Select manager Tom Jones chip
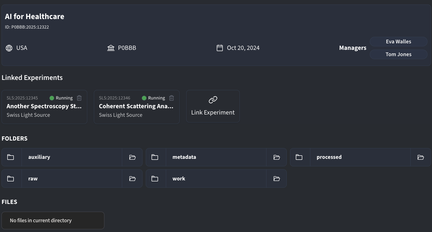 pos(398,54)
